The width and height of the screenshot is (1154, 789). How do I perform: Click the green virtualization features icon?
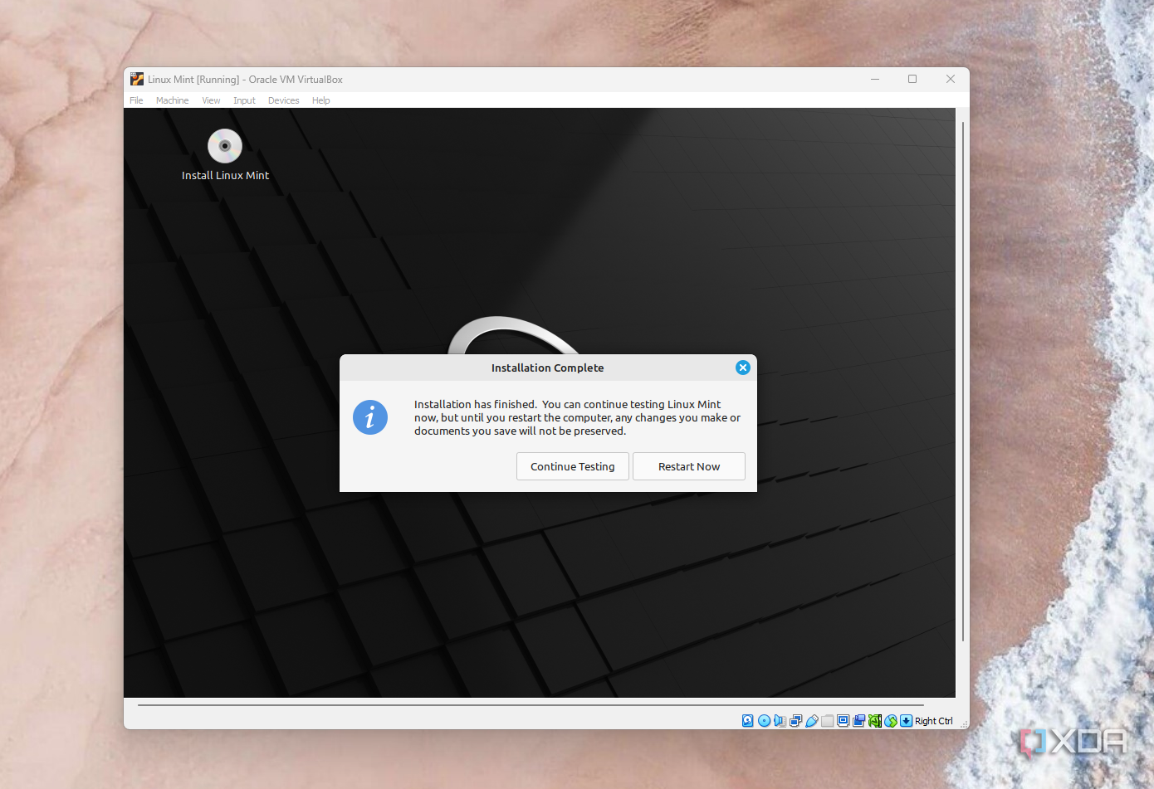click(874, 721)
